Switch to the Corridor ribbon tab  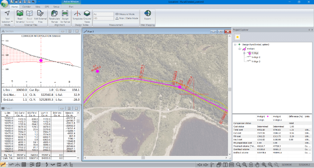tap(26, 7)
